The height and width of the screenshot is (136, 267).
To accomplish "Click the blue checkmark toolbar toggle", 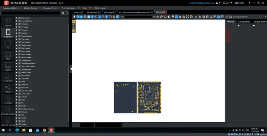I will point(176,17).
